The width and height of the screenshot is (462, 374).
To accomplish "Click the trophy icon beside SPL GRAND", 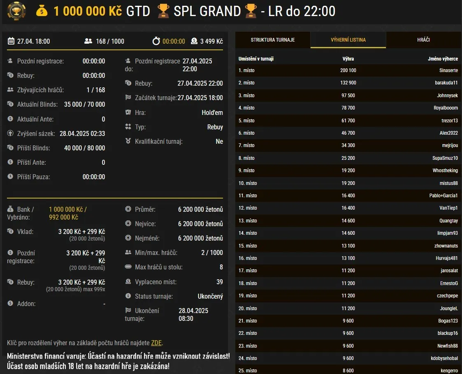I will pos(163,11).
